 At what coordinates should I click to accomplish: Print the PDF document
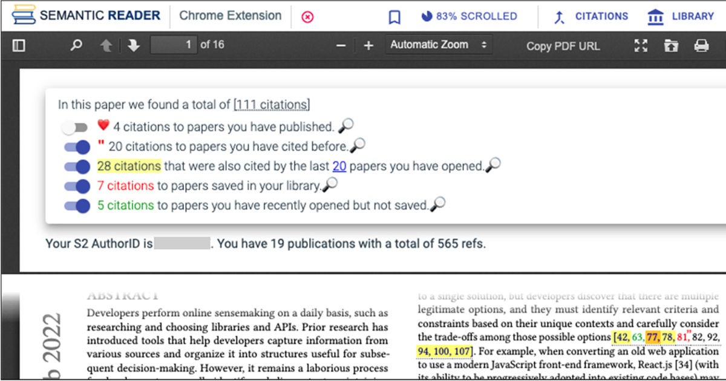pyautogui.click(x=701, y=45)
